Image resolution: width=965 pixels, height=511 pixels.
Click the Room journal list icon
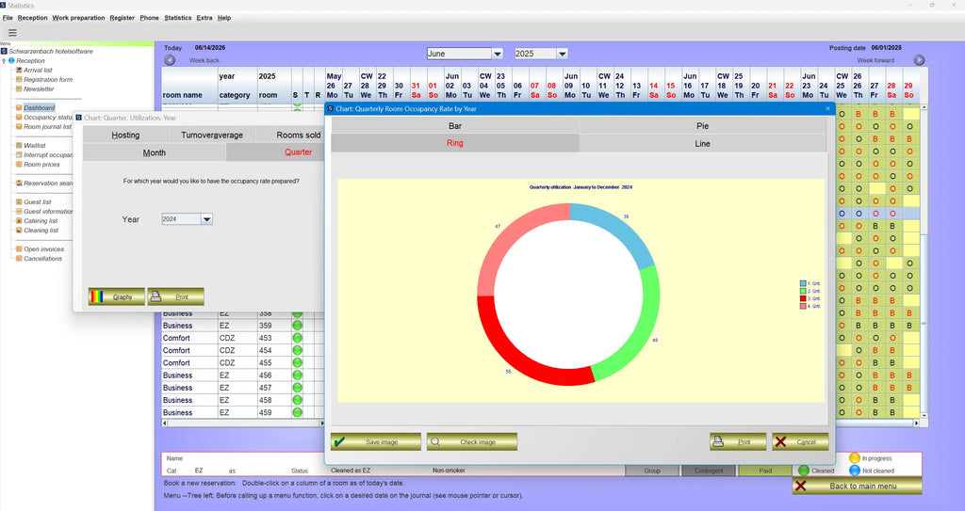pos(19,127)
